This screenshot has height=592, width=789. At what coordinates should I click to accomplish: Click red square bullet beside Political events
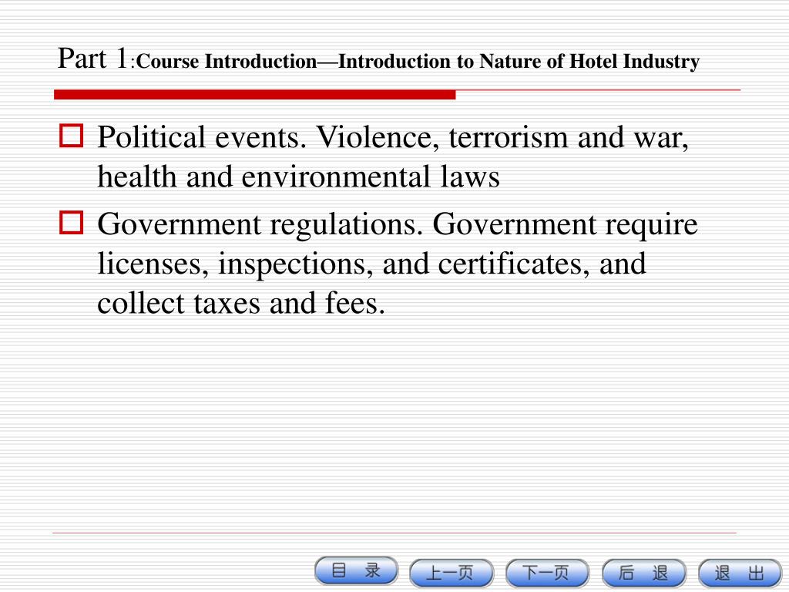tap(72, 136)
